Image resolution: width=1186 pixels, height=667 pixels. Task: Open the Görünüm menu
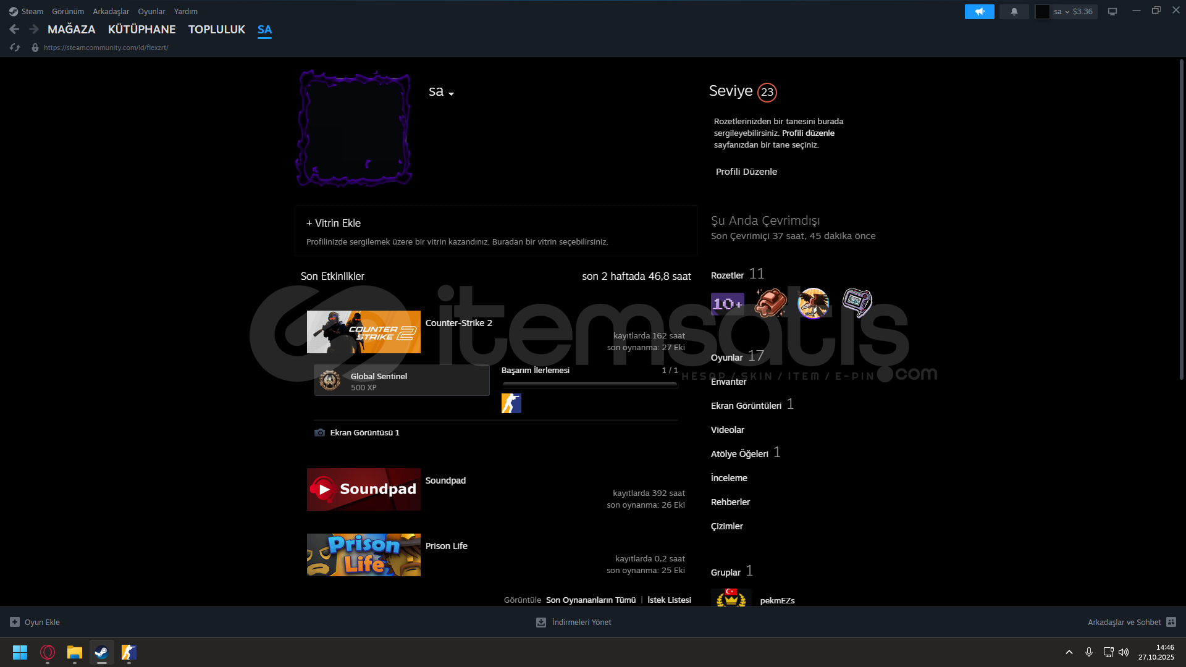[x=67, y=12]
